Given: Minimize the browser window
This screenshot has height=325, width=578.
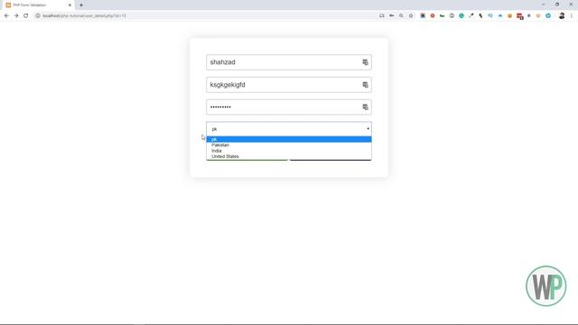Looking at the screenshot, I should 544,5.
